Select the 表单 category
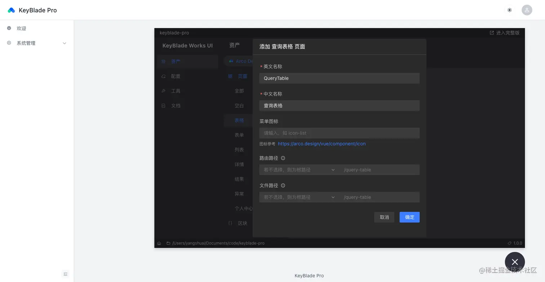This screenshot has width=545, height=282. (239, 135)
